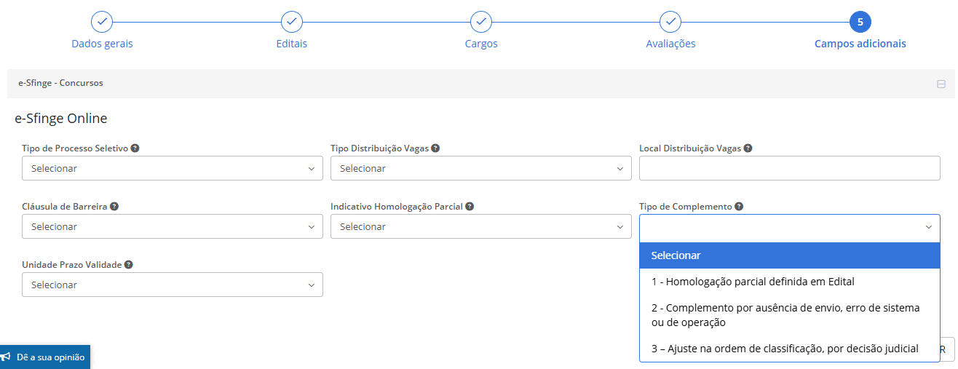
Task: Click help icon beside Indicativo Homologação Parcial
Action: pyautogui.click(x=470, y=207)
